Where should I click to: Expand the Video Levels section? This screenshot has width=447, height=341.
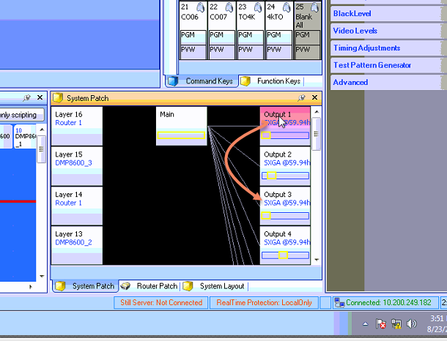[355, 31]
